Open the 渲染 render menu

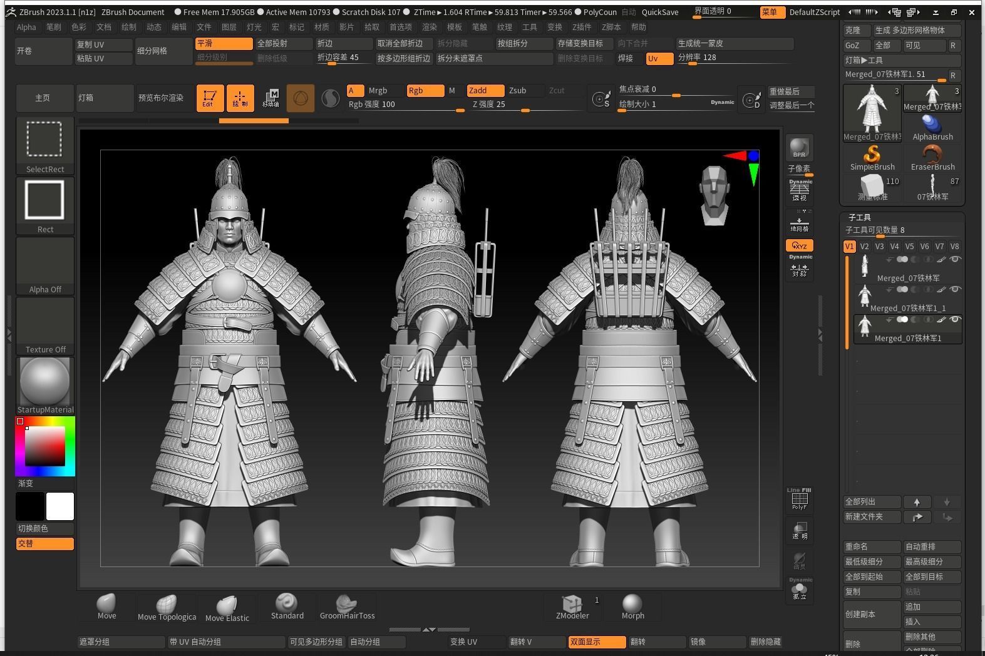(430, 27)
